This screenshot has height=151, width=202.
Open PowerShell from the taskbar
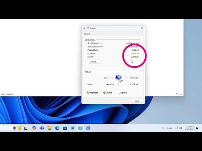[x=88, y=128]
